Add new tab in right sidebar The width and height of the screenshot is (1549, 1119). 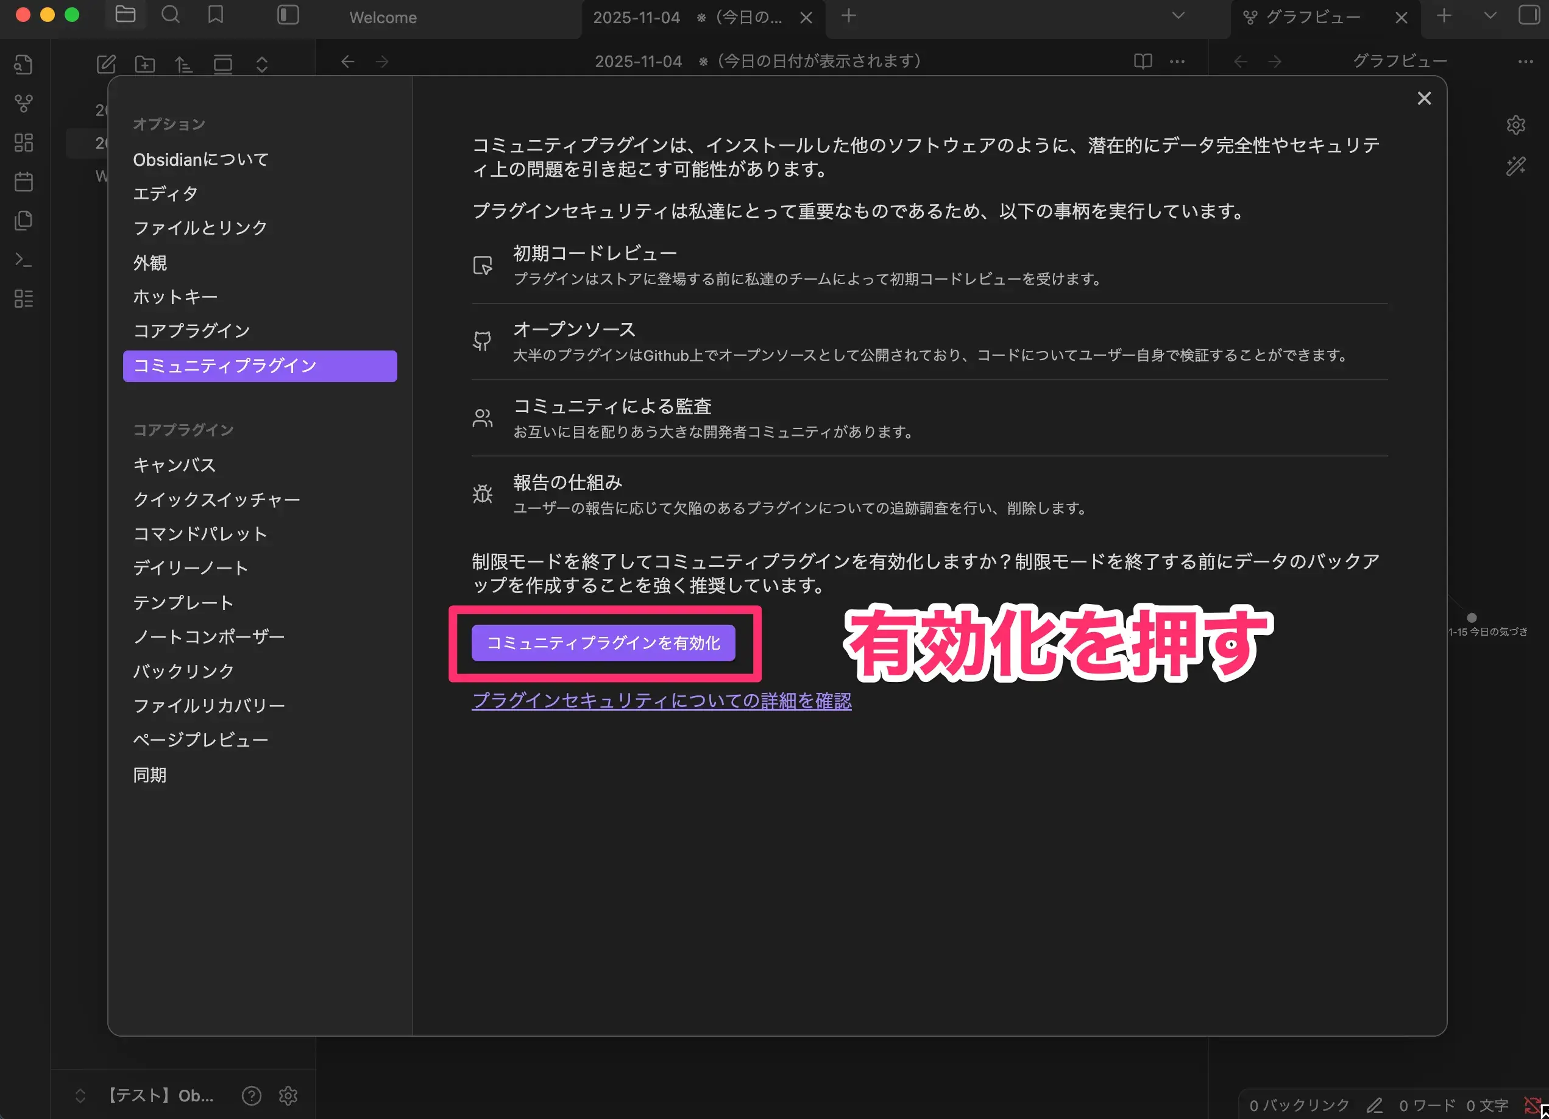(1444, 16)
